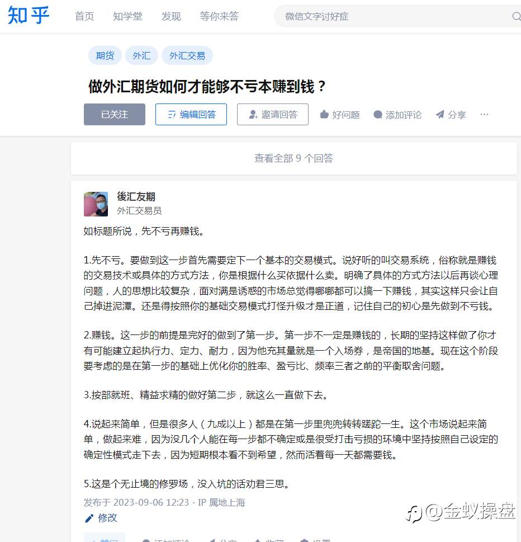This screenshot has height=542, width=521.
Task: Click the 添加评论 speech bubble icon
Action: pyautogui.click(x=378, y=115)
